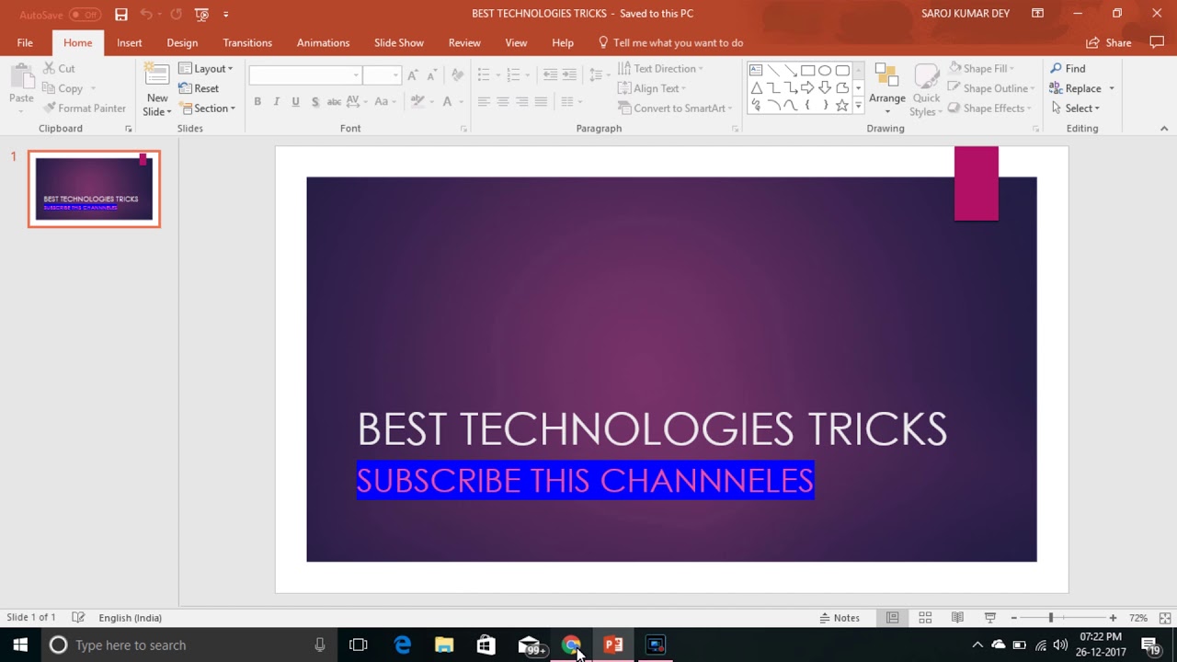Click the Share button
The image size is (1177, 662).
(x=1109, y=42)
